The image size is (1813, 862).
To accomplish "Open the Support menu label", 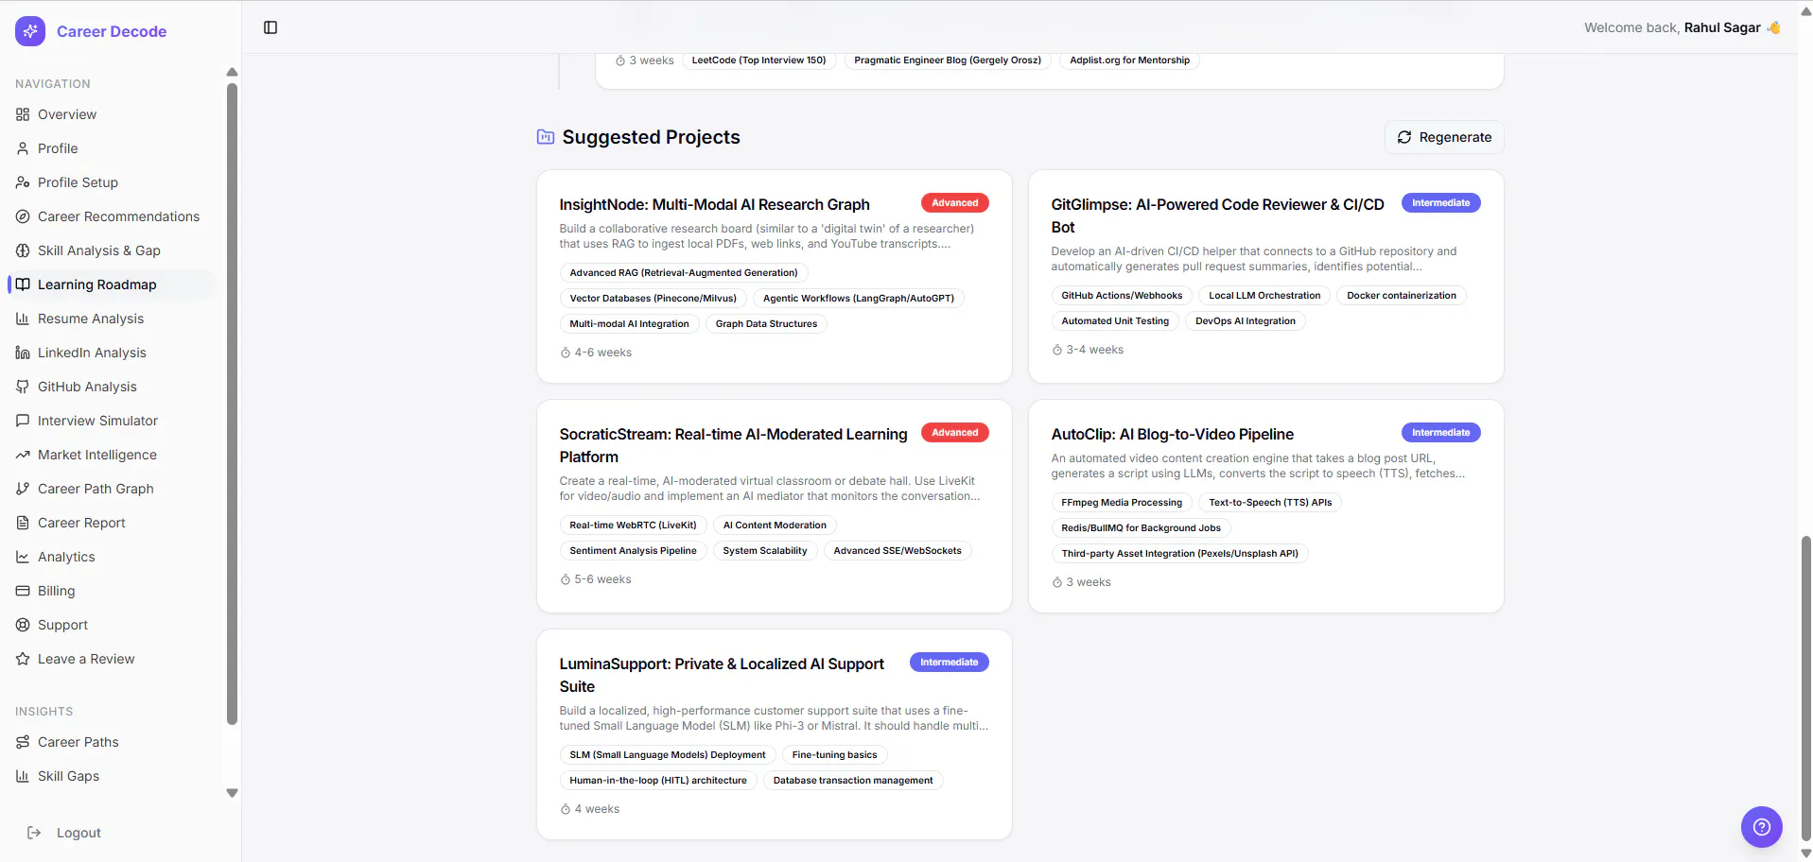I will pos(62,625).
